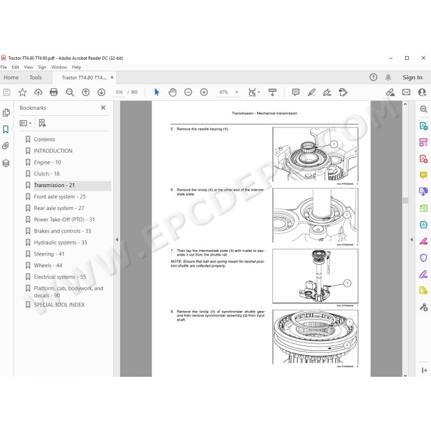Screen dimensions: 431x431
Task: Open the stamp tool in toolbar
Action: pos(343,92)
